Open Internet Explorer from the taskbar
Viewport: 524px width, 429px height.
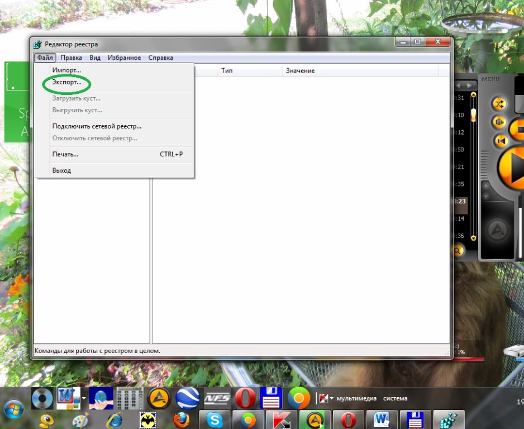tap(115, 420)
